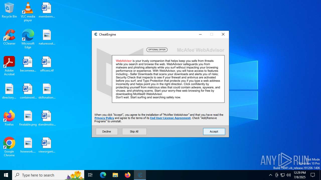Click CheatEngine installer taskbar icon

(140, 175)
